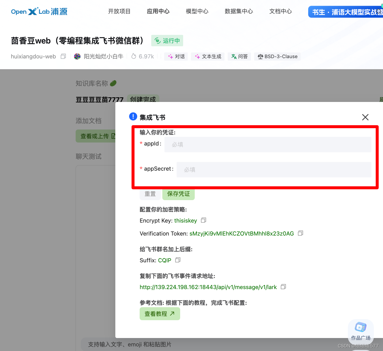Select the 文本生成 tag

pos(208,57)
